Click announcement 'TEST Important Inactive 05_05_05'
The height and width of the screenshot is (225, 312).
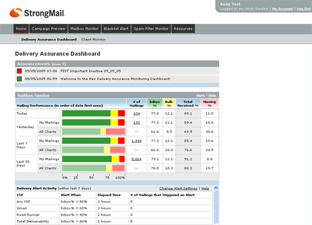[x=90, y=71]
